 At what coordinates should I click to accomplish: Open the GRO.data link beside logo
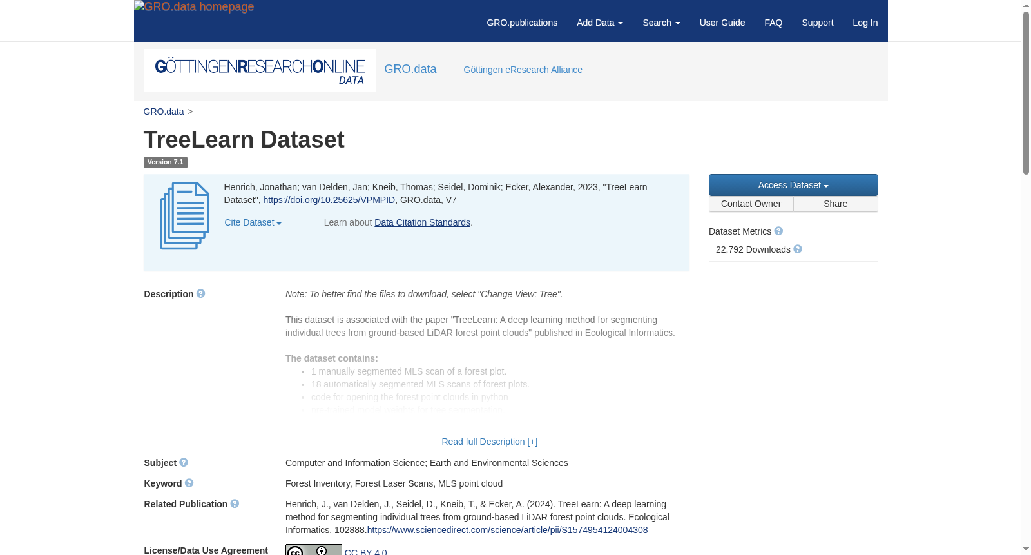[x=410, y=69]
